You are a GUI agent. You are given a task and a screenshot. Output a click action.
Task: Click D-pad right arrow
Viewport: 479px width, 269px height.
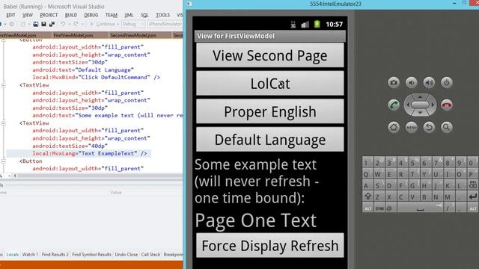coord(433,105)
